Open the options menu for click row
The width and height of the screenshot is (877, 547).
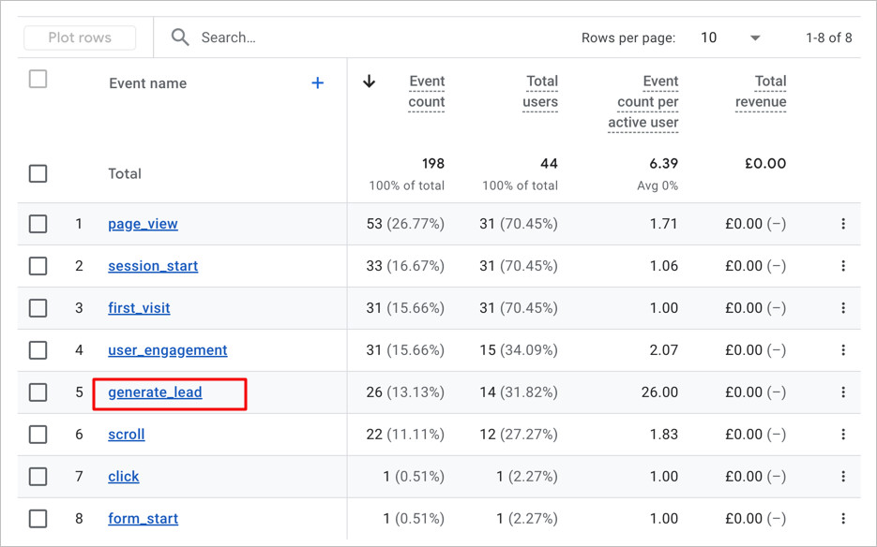click(x=843, y=476)
